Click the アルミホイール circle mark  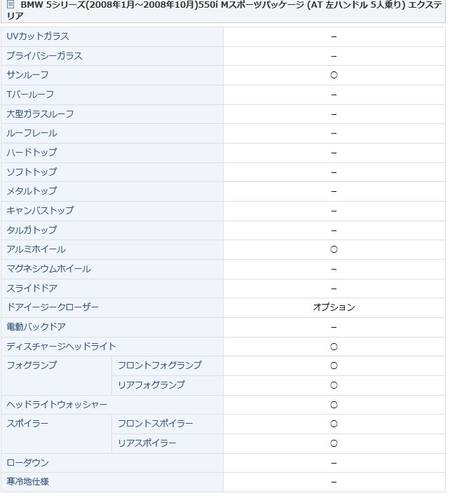click(334, 249)
